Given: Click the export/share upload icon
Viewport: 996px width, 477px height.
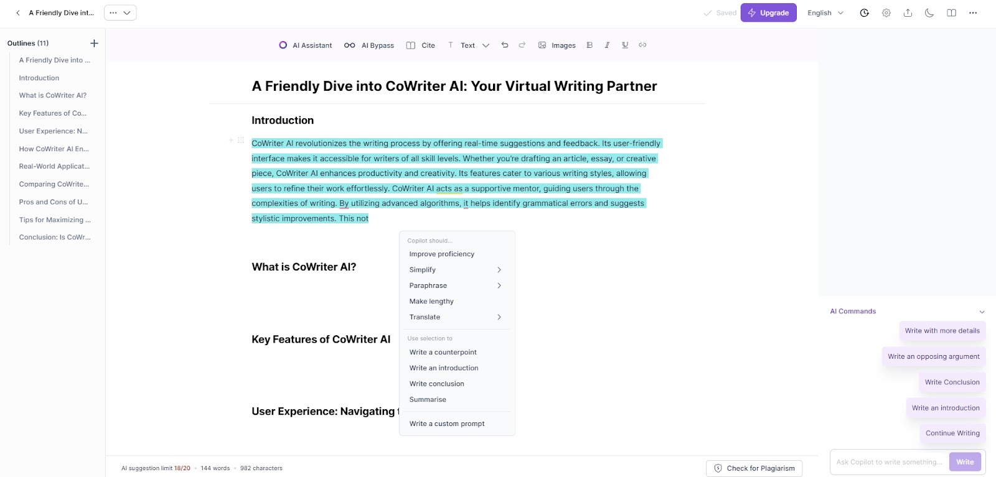Looking at the screenshot, I should pyautogui.click(x=908, y=13).
